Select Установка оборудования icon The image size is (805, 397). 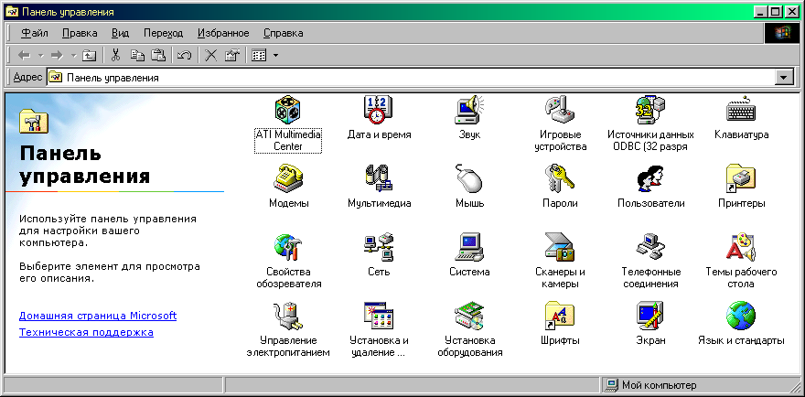470,316
